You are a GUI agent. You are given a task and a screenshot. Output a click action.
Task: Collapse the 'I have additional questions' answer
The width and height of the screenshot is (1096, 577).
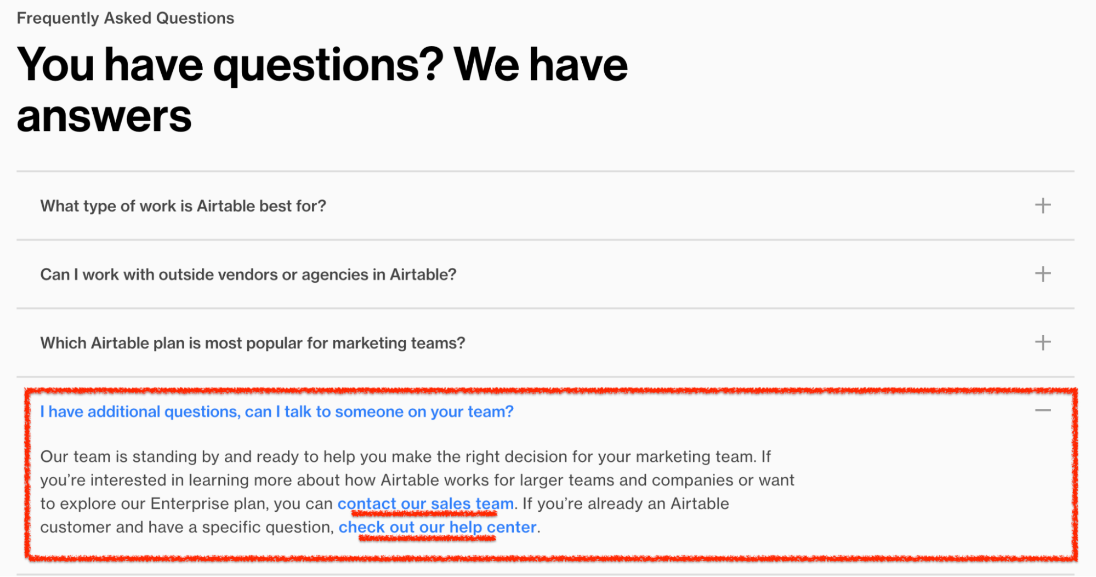pos(1042,412)
